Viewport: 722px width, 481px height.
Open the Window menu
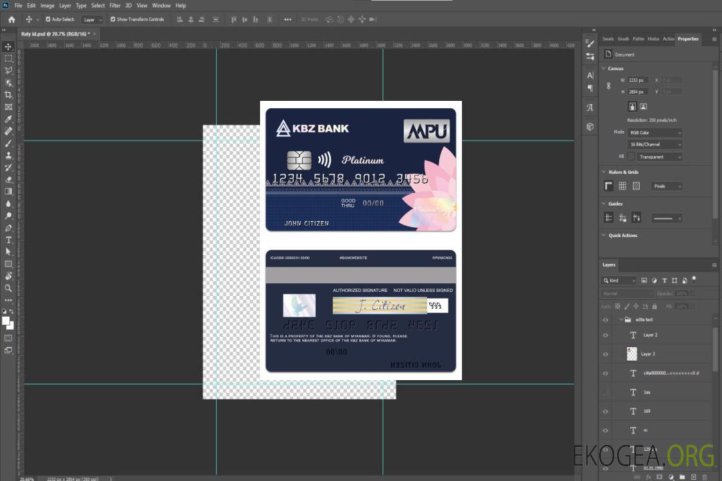[161, 5]
